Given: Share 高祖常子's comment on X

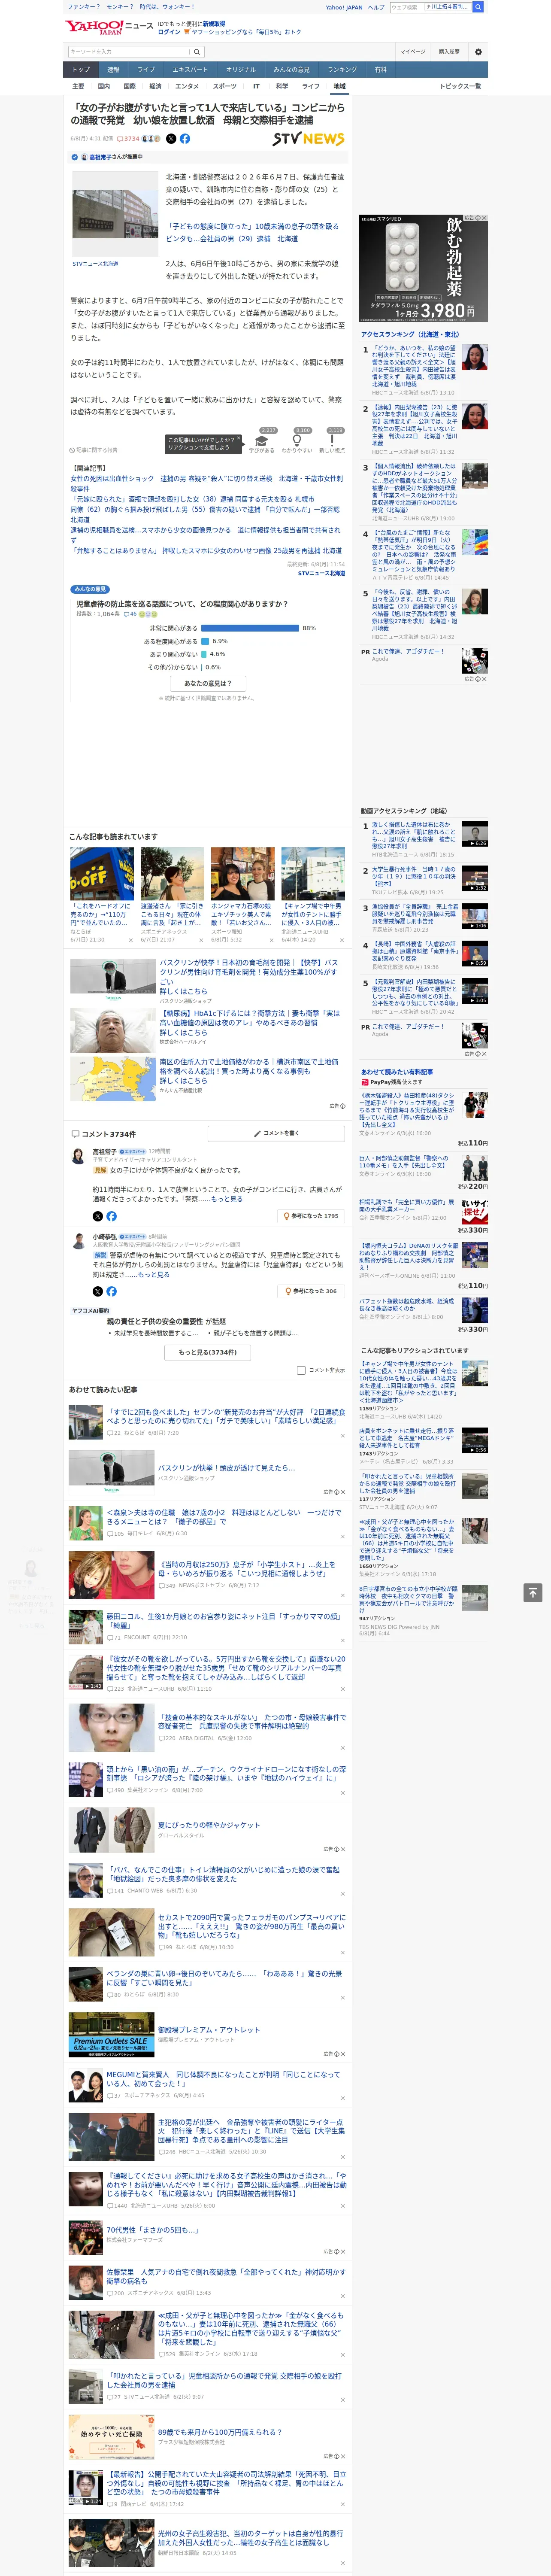Looking at the screenshot, I should tap(98, 1216).
